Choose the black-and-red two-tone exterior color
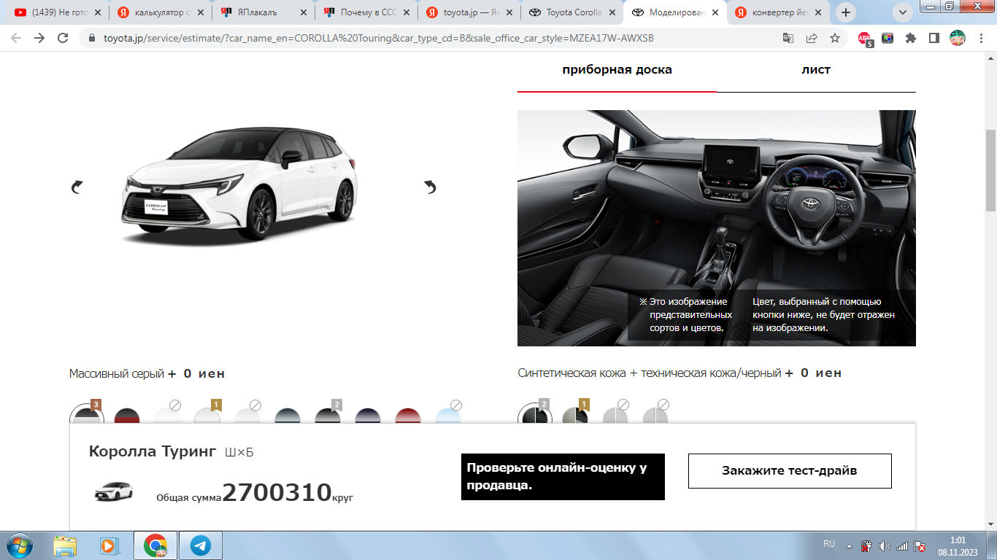The image size is (997, 560). (127, 416)
